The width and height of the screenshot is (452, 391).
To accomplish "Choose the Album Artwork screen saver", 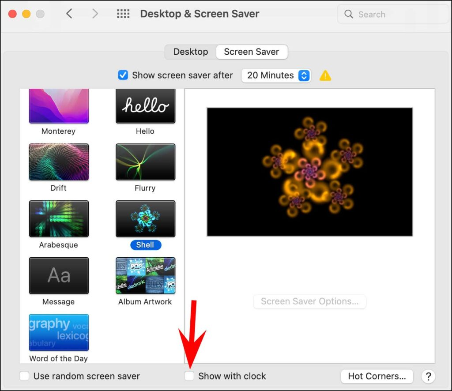I will click(x=145, y=276).
